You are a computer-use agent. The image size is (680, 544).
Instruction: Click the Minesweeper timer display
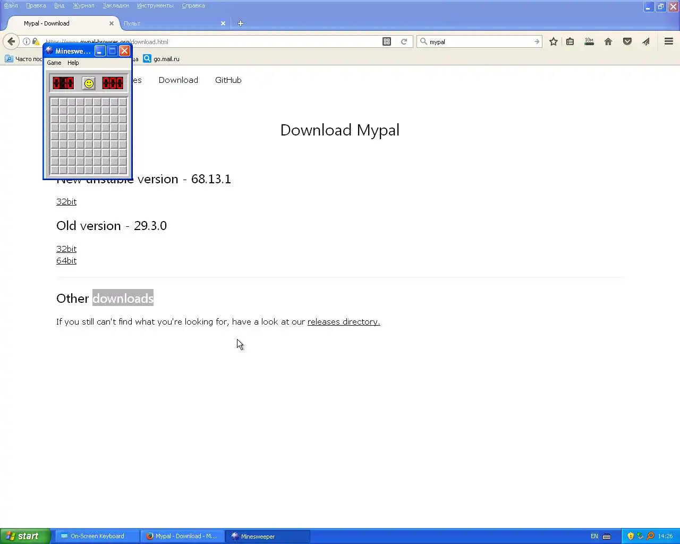[x=113, y=83]
